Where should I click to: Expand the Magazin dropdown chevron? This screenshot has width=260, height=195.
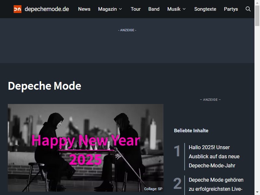tap(120, 9)
